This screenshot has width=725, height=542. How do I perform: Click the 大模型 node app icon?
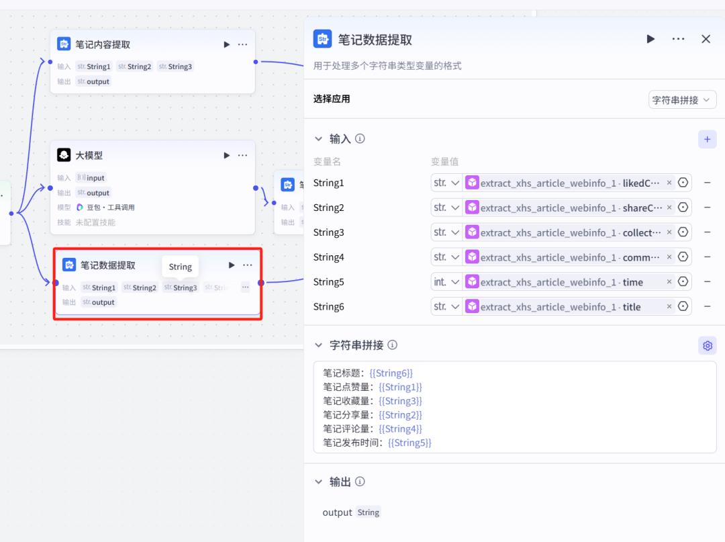point(64,155)
